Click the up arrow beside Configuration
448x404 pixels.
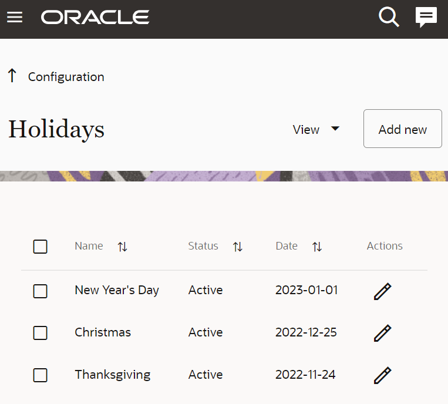point(12,76)
